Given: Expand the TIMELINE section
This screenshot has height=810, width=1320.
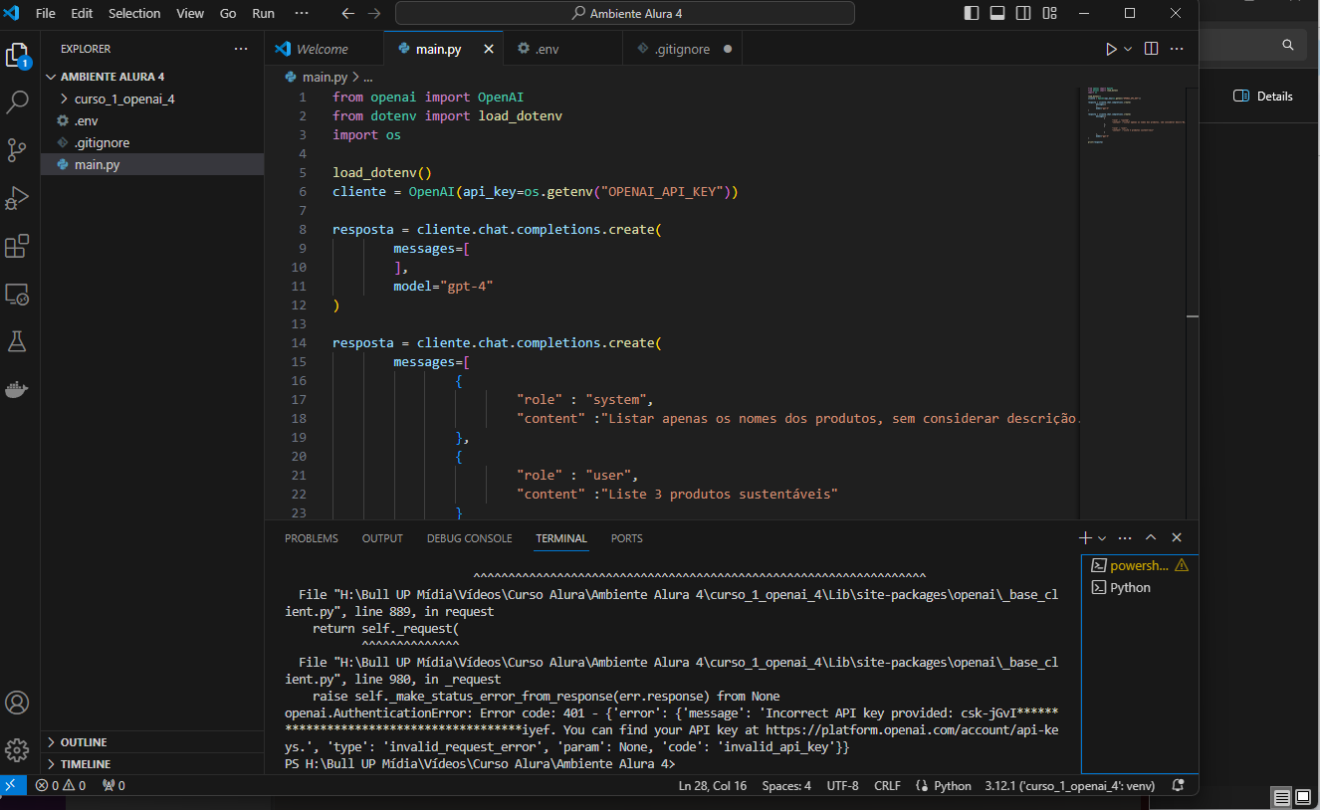Looking at the screenshot, I should pos(152,764).
